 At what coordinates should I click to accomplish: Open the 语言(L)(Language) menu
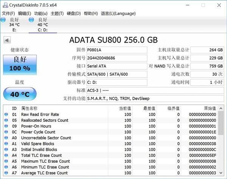point(118,14)
